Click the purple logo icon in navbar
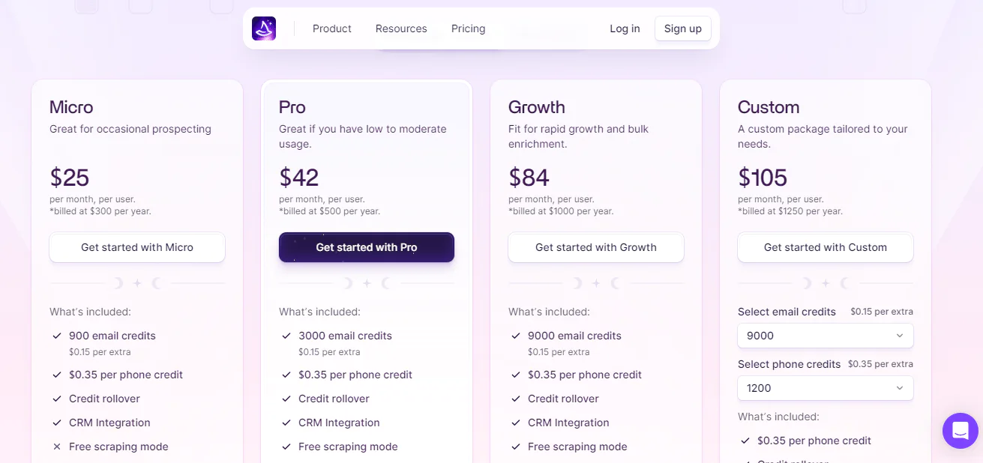The width and height of the screenshot is (983, 463). (x=263, y=28)
